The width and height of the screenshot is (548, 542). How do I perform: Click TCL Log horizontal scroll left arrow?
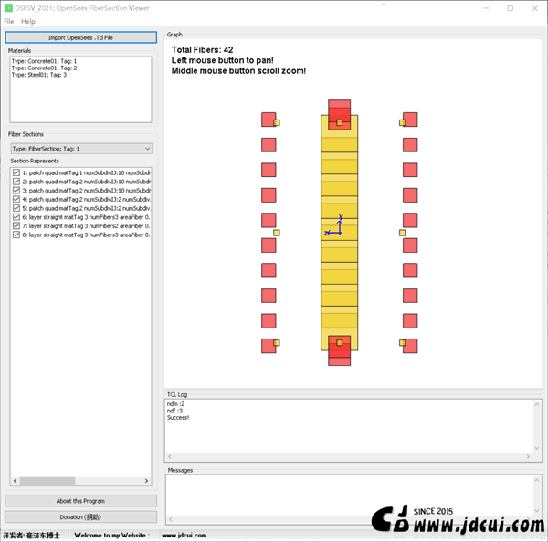(x=170, y=457)
